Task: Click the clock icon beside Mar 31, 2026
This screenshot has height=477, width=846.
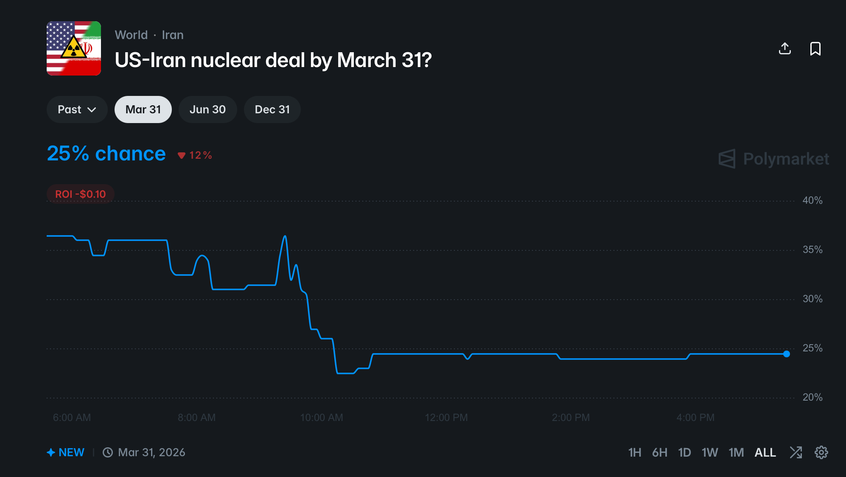Action: [108, 452]
